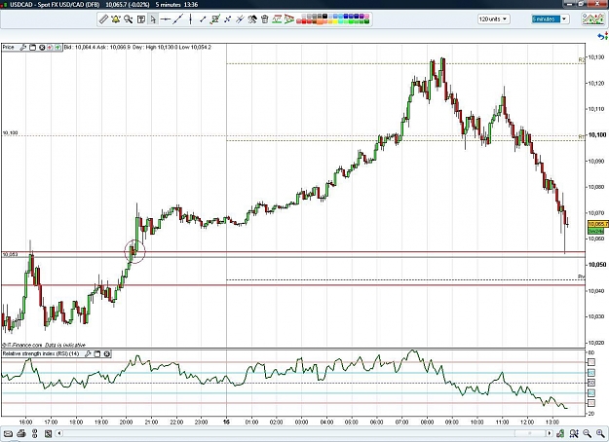
Task: Click the trash can delete tool
Action: [x=265, y=19]
